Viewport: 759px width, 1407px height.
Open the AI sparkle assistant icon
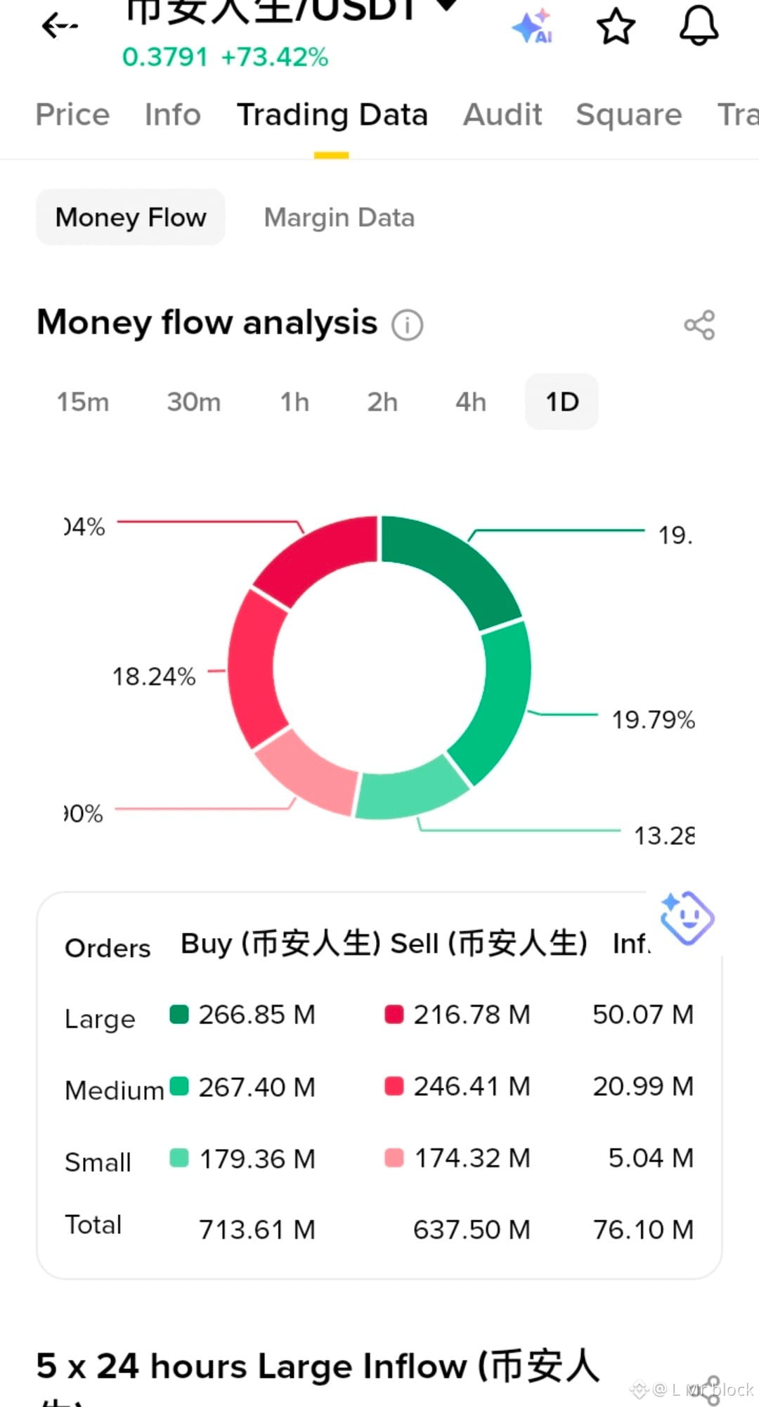pyautogui.click(x=532, y=26)
